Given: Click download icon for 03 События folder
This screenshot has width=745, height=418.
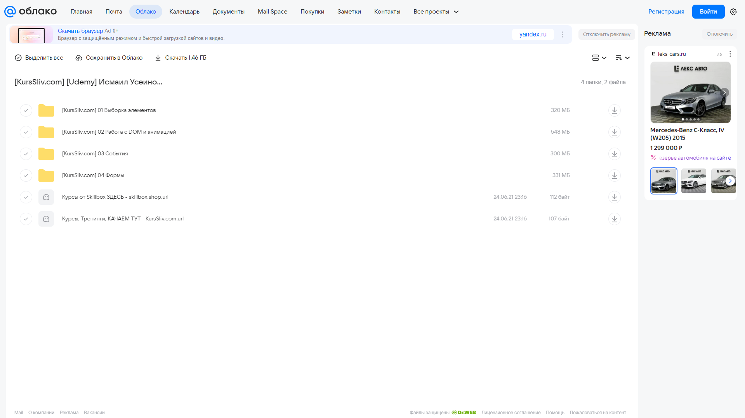Looking at the screenshot, I should (614, 154).
